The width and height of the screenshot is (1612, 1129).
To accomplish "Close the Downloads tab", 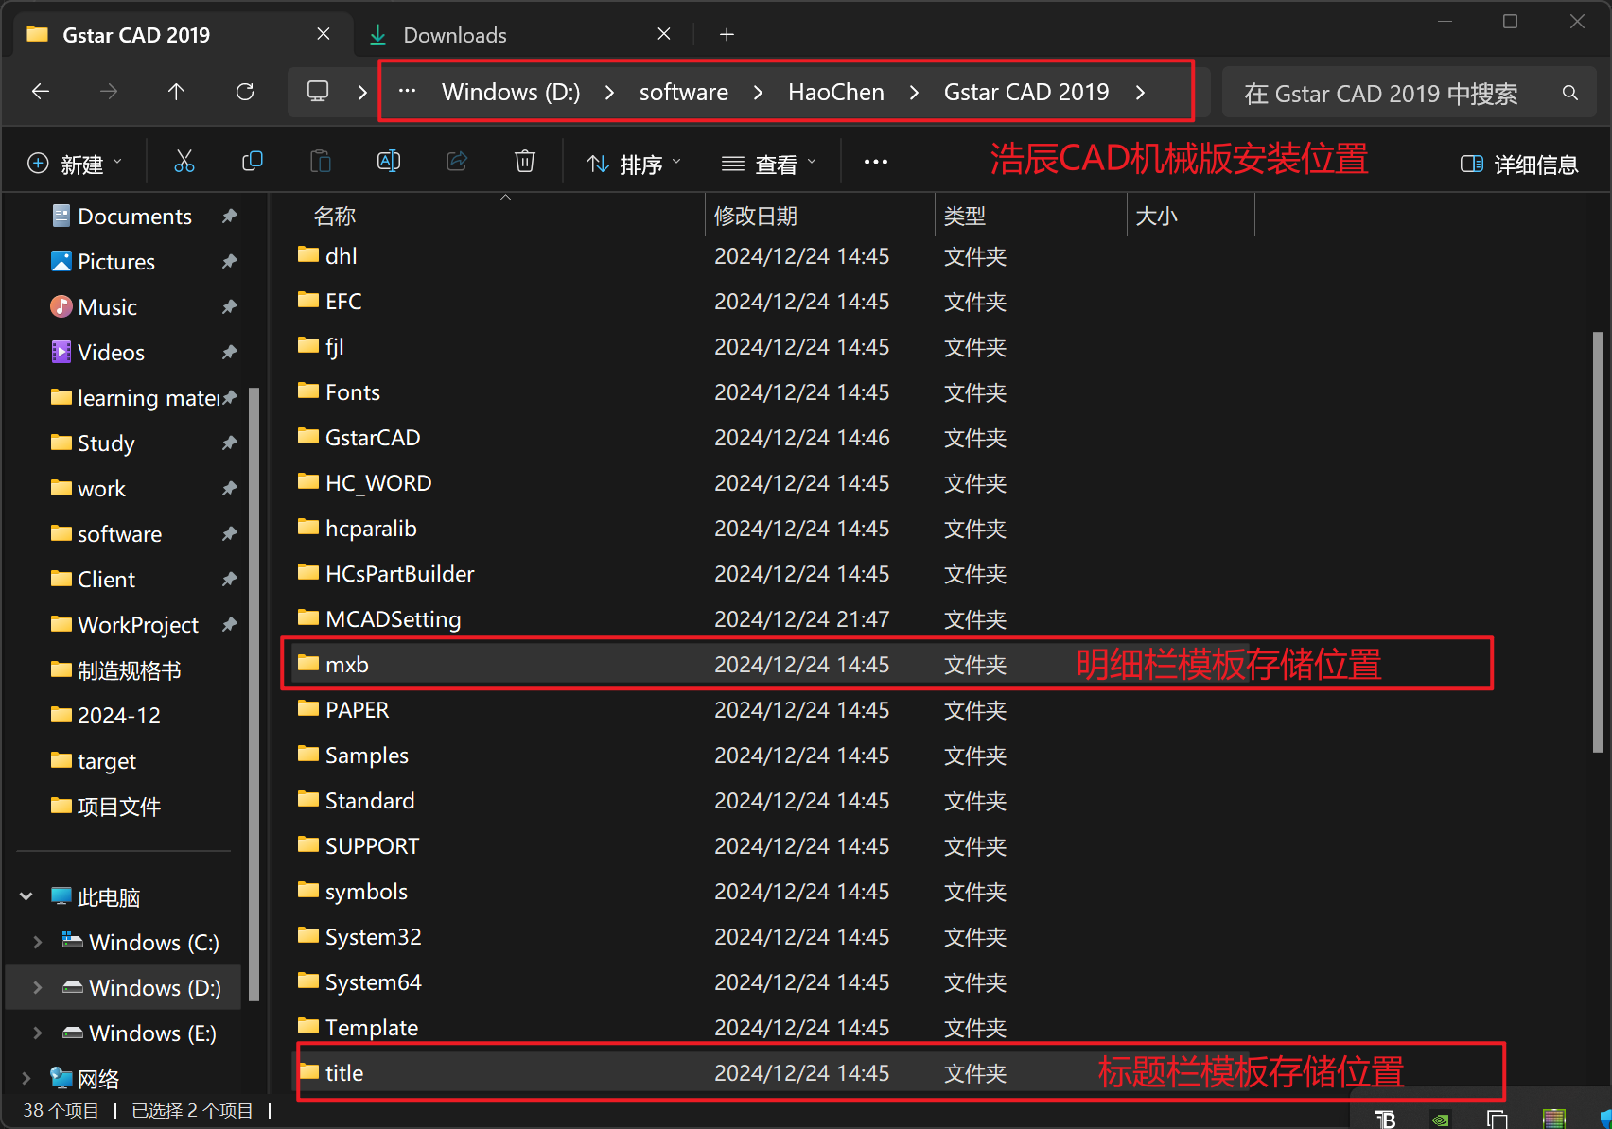I will pyautogui.click(x=664, y=34).
